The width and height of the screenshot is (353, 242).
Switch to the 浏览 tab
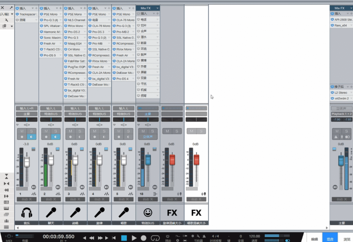click(346, 239)
